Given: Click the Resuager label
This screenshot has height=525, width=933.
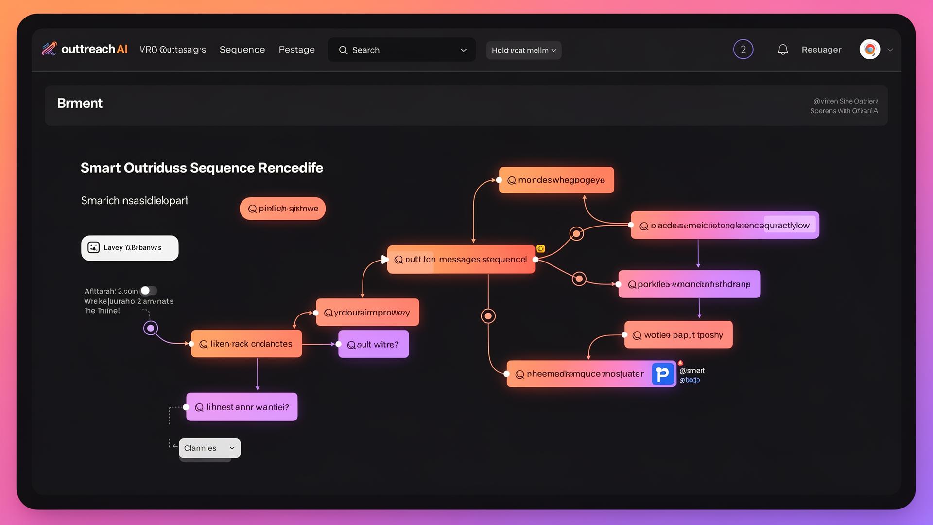Looking at the screenshot, I should click(821, 50).
